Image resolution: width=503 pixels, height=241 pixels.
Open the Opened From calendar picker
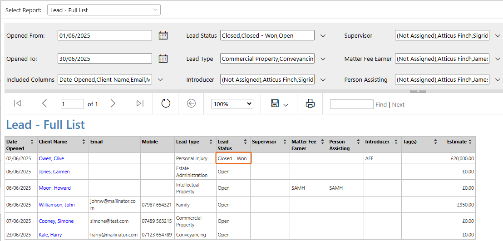[x=163, y=35]
